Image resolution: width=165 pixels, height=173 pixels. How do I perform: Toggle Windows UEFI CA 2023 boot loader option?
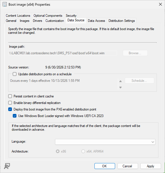tap(15, 116)
